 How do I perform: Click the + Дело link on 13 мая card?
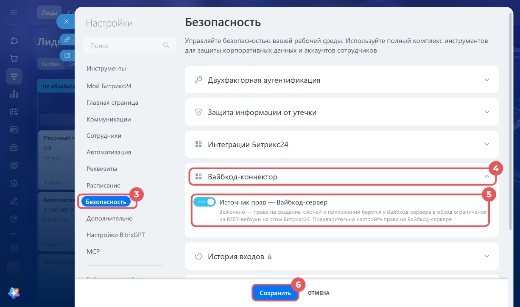[x=53, y=182]
